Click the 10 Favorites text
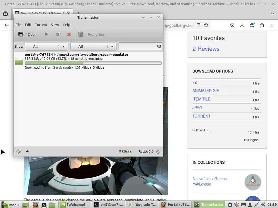The height and width of the screenshot is (208, 278). (x=208, y=38)
